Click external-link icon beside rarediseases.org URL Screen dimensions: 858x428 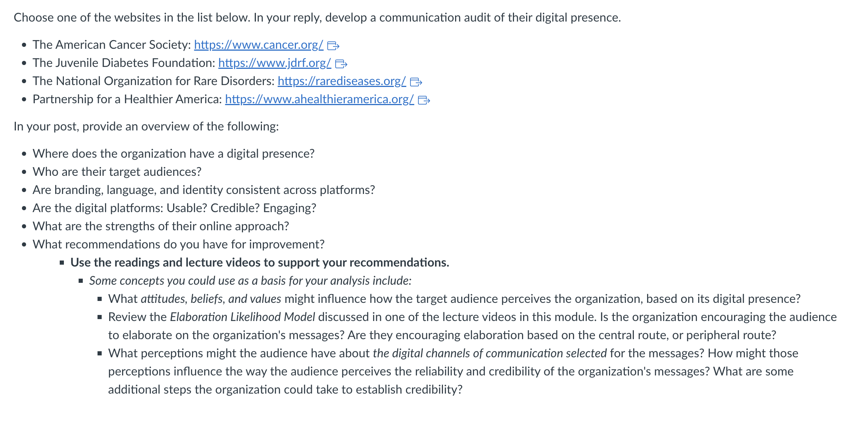(x=416, y=82)
